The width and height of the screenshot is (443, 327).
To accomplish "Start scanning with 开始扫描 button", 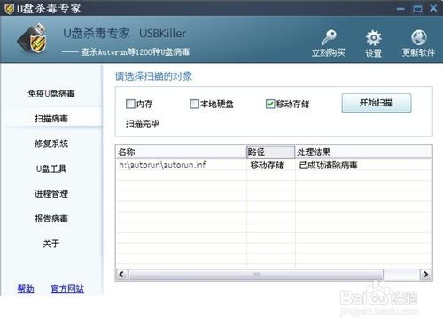I will 377,103.
